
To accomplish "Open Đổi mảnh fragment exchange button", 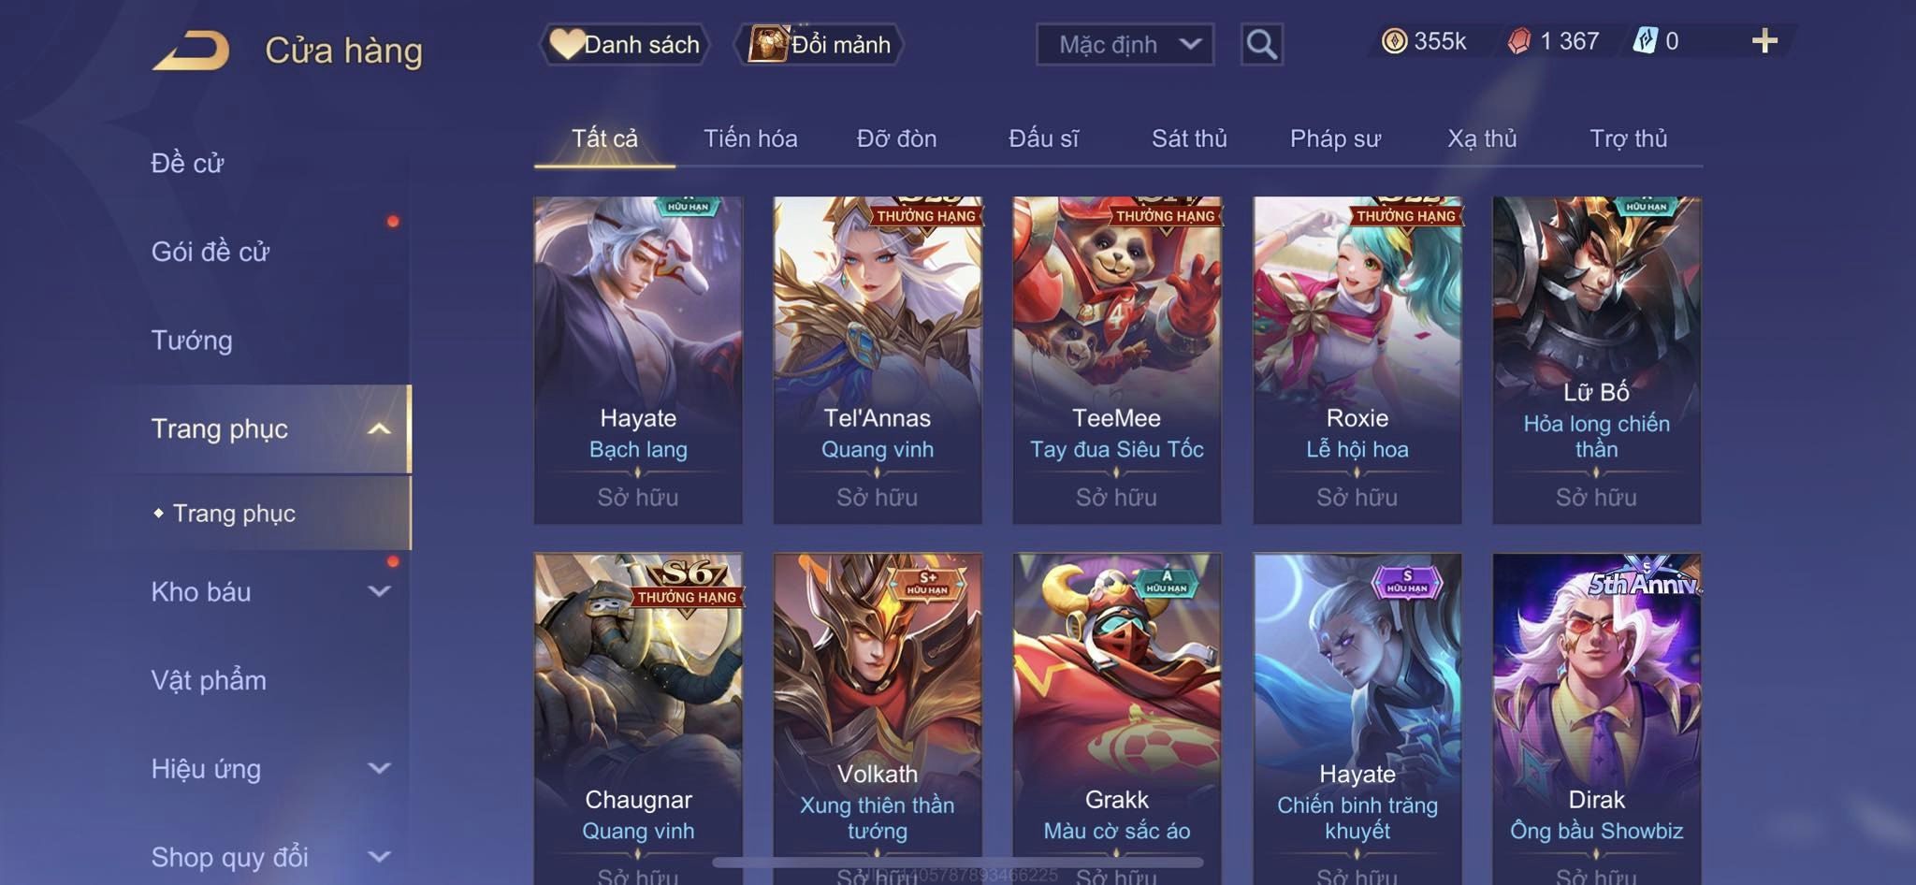I will point(820,44).
